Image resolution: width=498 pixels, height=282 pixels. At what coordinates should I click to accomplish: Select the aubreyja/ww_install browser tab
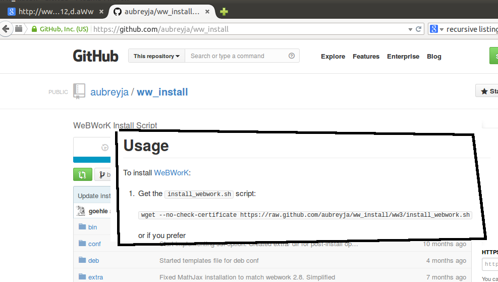pyautogui.click(x=162, y=12)
